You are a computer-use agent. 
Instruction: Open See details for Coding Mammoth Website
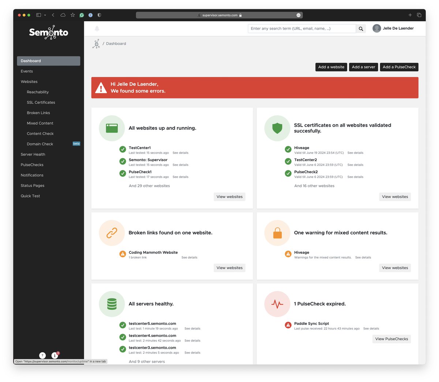(x=189, y=257)
